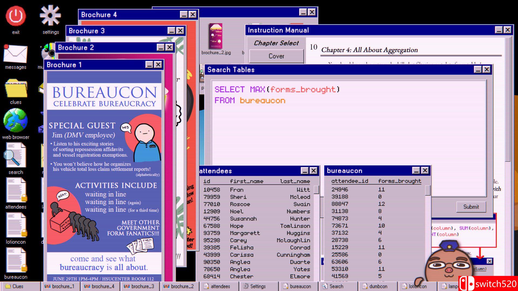The width and height of the screenshot is (518, 291).
Task: Switch to brochure_3 taskbar item
Action: 139,286
